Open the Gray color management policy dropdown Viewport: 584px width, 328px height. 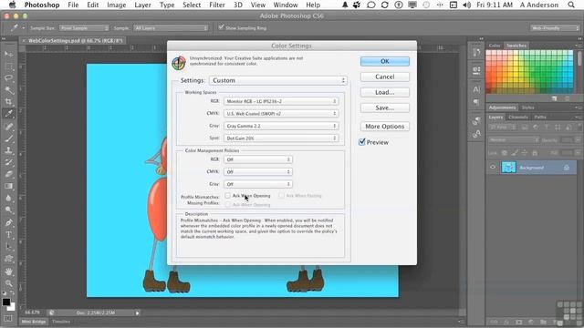coord(257,184)
